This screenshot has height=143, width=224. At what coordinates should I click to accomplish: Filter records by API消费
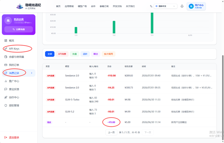62,54
